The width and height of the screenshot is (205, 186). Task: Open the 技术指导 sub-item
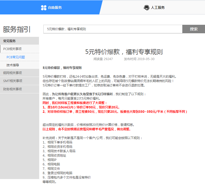coord(13,65)
